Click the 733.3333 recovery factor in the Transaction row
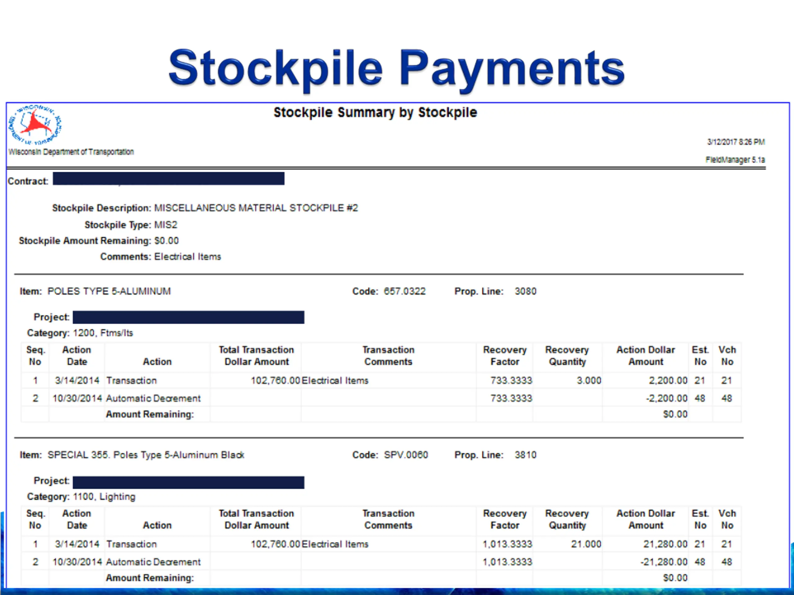The width and height of the screenshot is (794, 595). click(511, 381)
